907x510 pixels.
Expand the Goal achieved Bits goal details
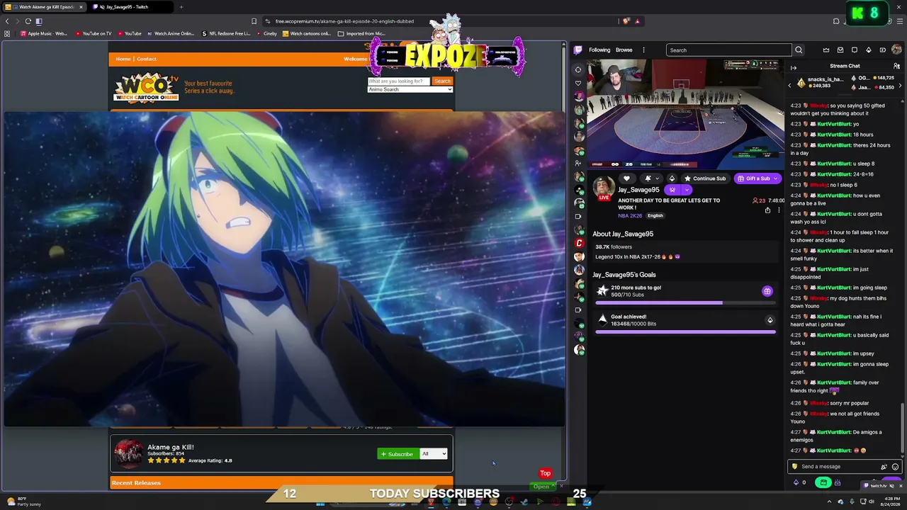tap(770, 320)
